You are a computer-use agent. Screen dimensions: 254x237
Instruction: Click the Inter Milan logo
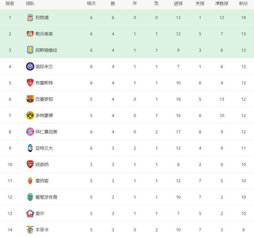tap(30, 67)
